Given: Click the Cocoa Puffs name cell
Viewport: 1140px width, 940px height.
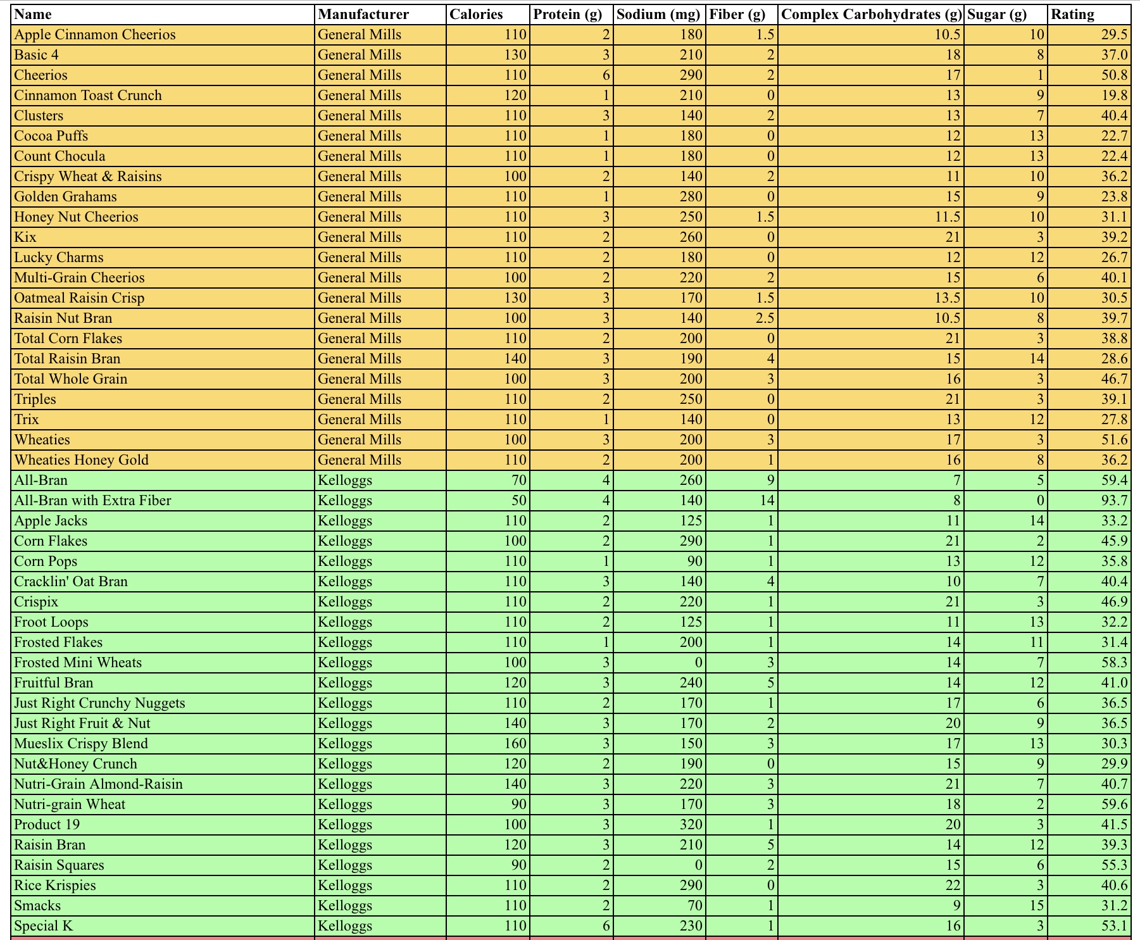Looking at the screenshot, I should (x=163, y=136).
